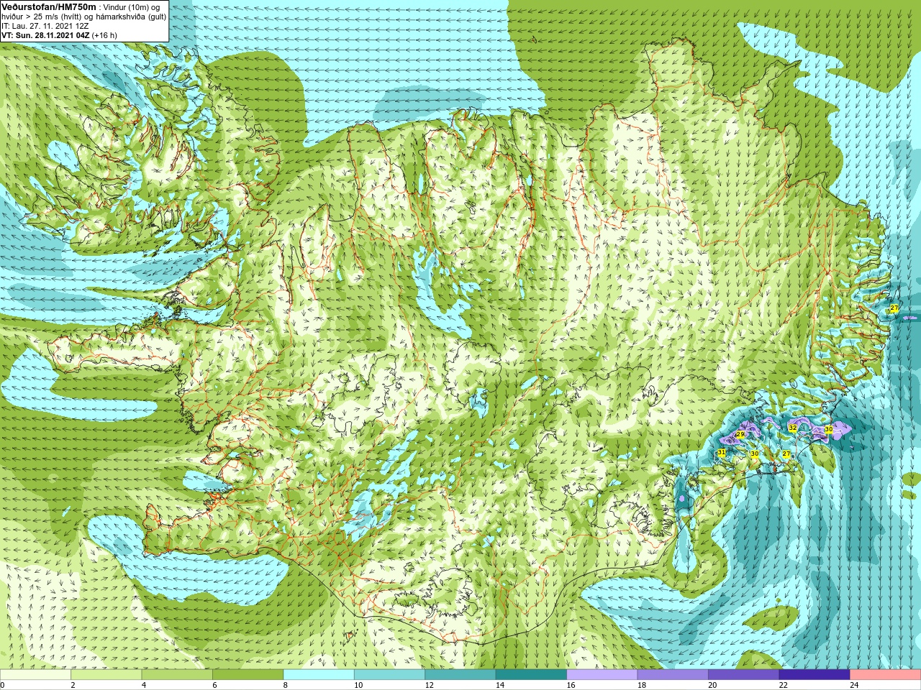The width and height of the screenshot is (921, 690).
Task: Click the light yellow-green 2–4 m/s legend swatch
Action: coord(106,675)
